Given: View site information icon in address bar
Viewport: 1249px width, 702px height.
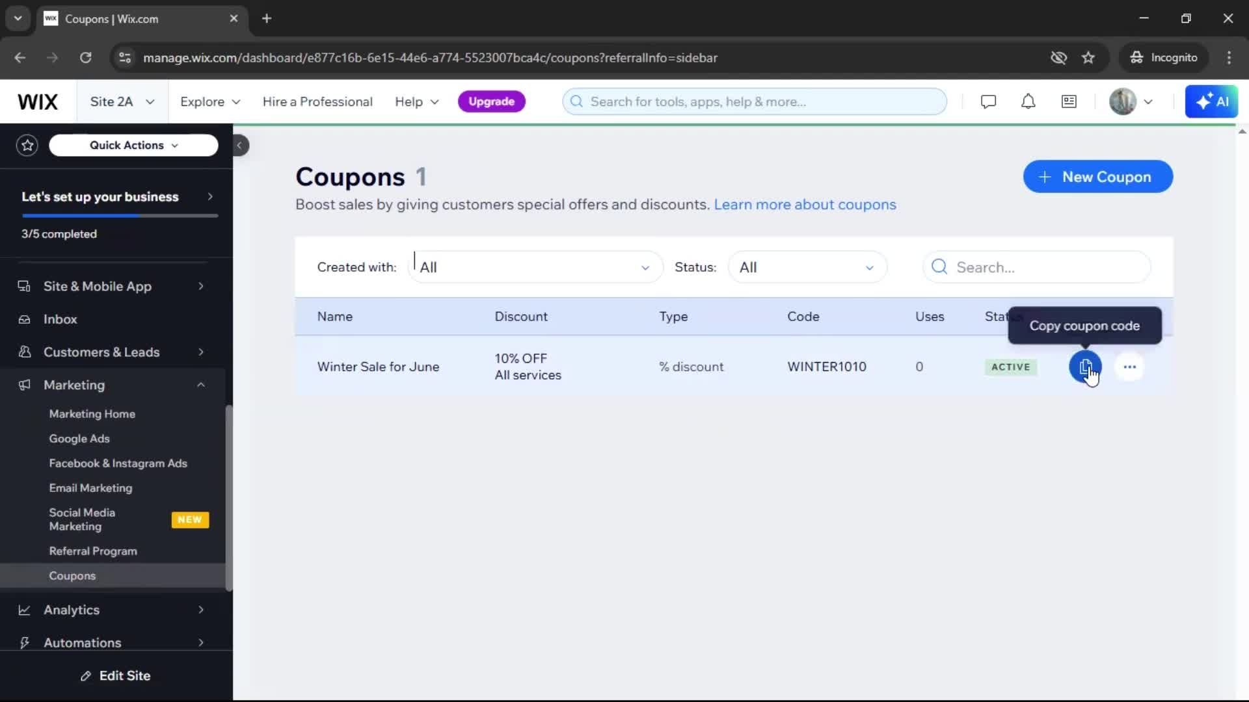Looking at the screenshot, I should tap(125, 57).
